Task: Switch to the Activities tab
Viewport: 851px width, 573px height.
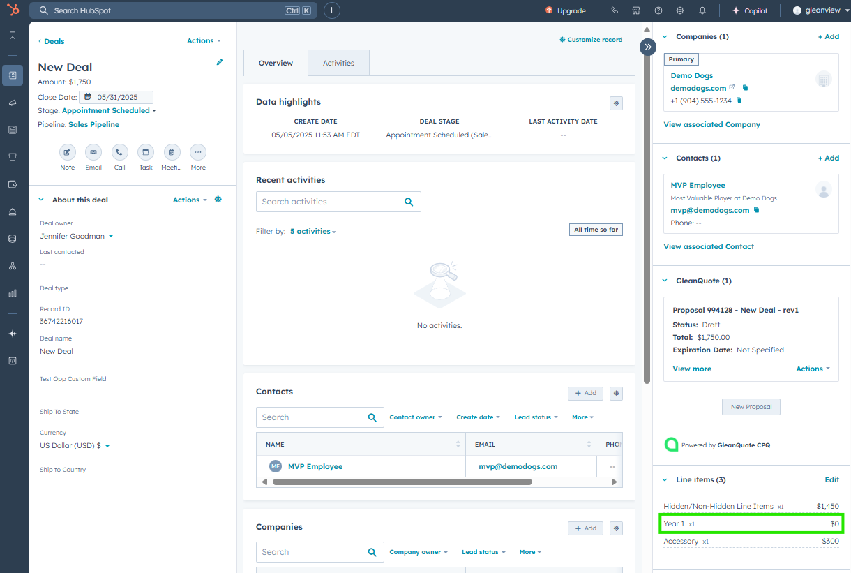Action: [338, 63]
